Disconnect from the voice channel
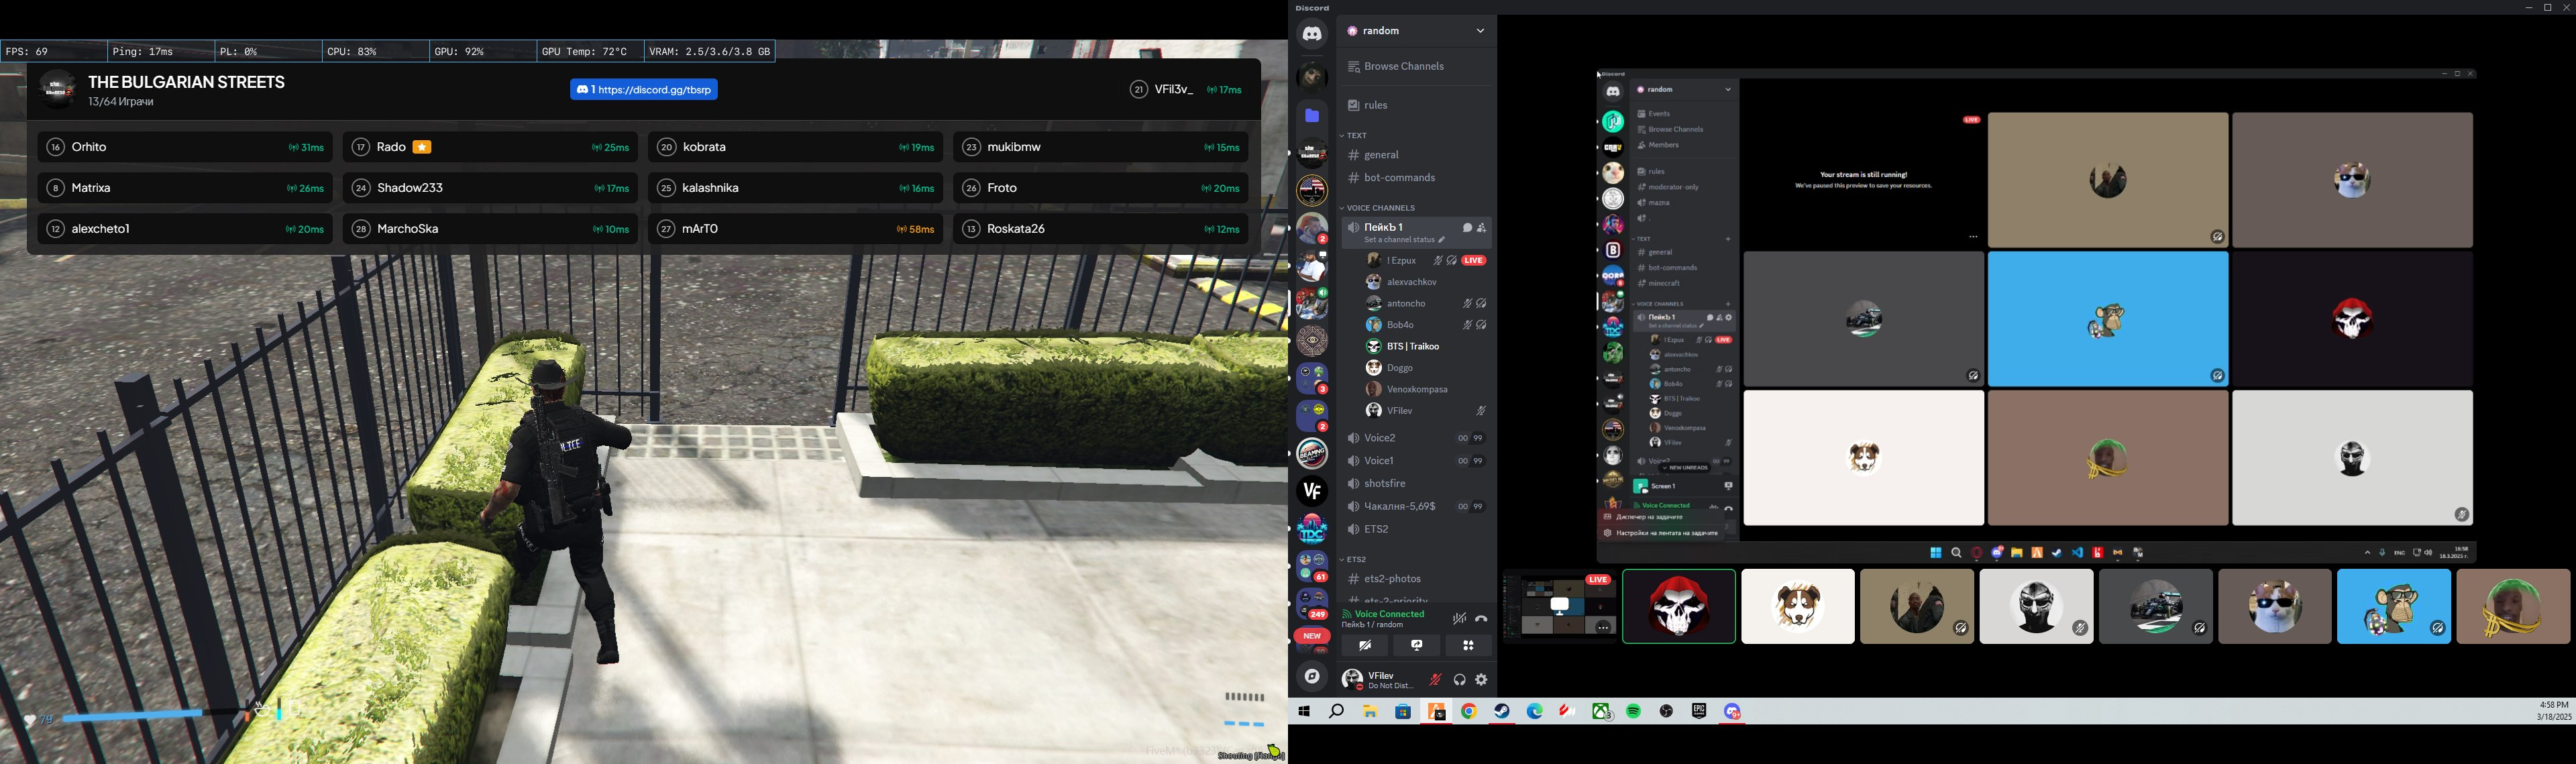Viewport: 2576px width, 764px height. (x=1481, y=619)
